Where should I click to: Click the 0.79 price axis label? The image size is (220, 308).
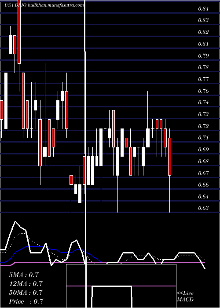[x=203, y=55]
